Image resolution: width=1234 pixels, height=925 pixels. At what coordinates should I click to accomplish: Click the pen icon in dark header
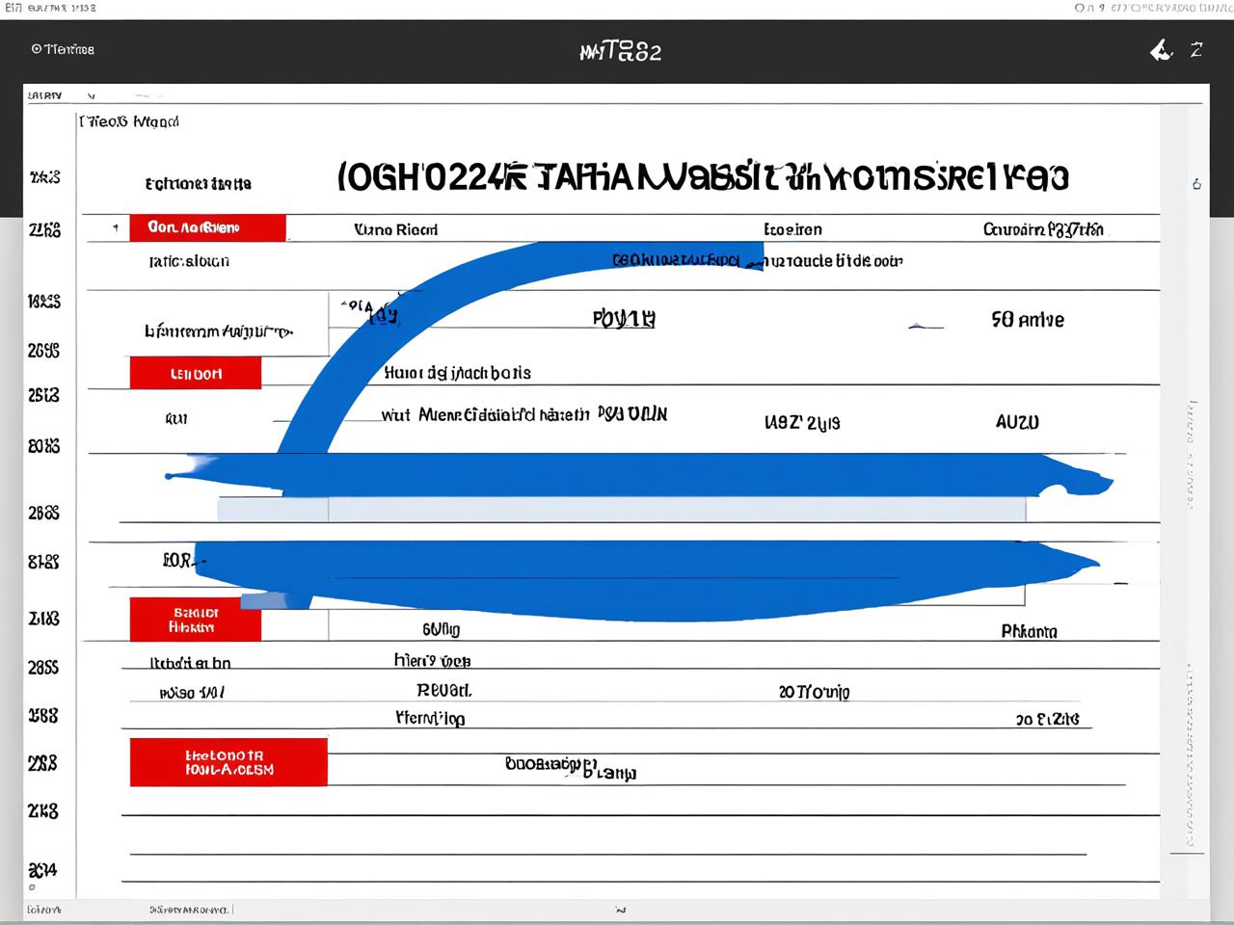1162,50
